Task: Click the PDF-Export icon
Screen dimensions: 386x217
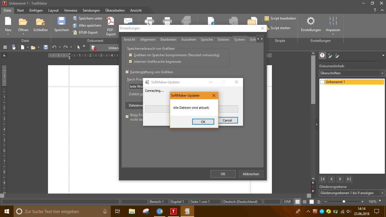Action: click(x=110, y=21)
